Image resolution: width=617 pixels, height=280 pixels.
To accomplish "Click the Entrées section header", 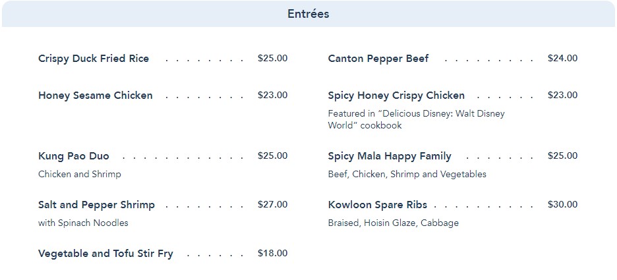I will pos(308,14).
